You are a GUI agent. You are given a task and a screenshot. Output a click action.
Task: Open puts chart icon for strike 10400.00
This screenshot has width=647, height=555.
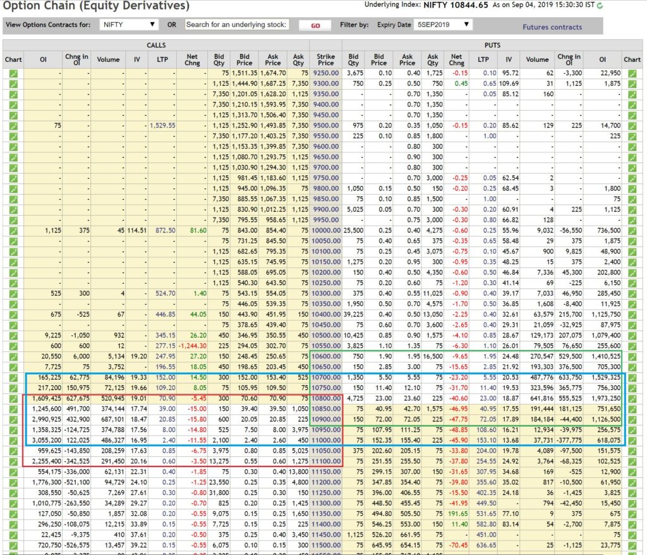[x=632, y=315]
